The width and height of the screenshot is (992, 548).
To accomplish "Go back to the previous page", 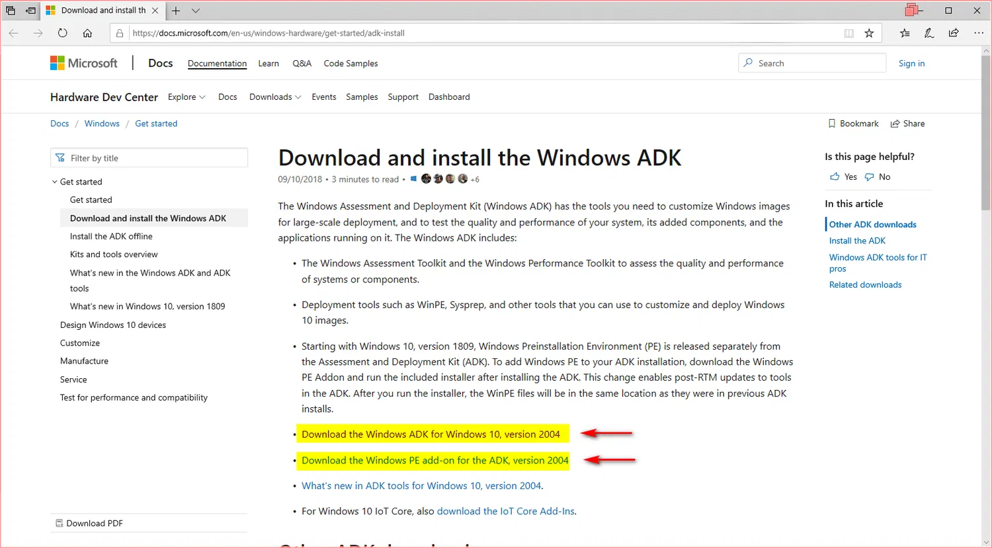I will click(x=13, y=33).
